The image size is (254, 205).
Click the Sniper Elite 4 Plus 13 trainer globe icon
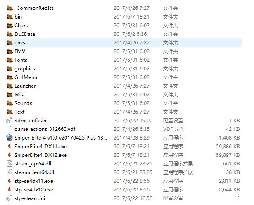click(9, 137)
